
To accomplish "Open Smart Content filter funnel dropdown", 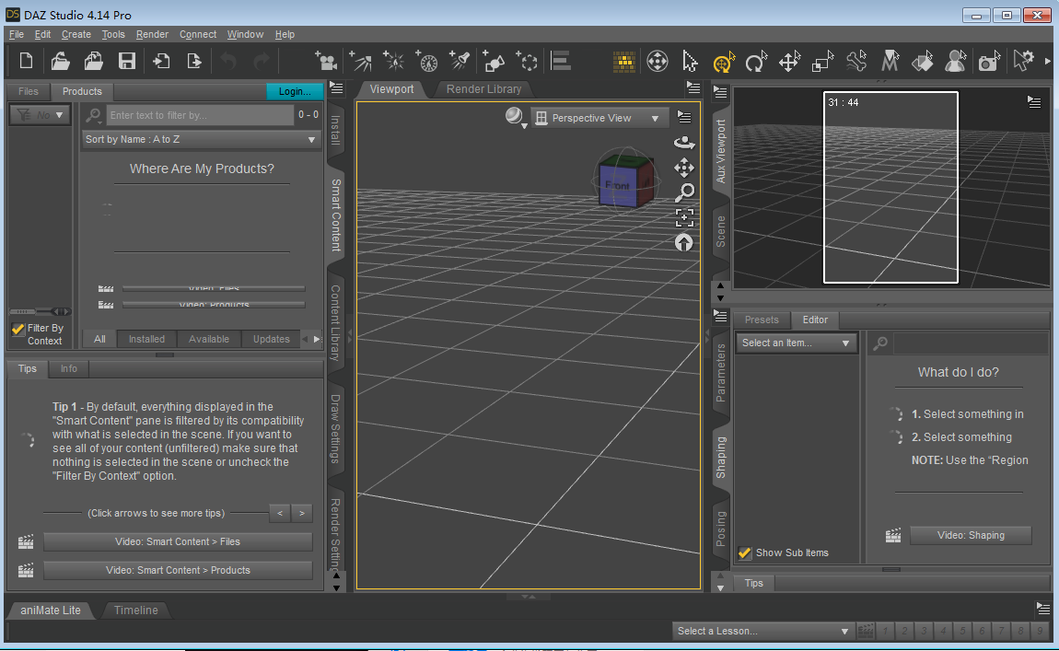I will coord(40,115).
